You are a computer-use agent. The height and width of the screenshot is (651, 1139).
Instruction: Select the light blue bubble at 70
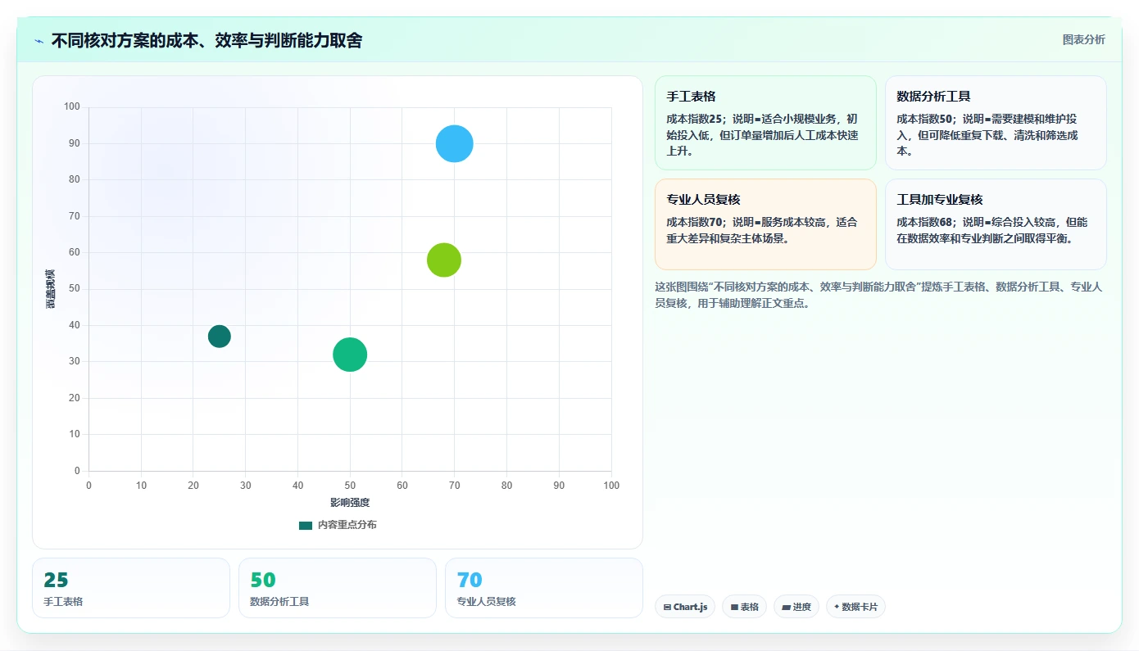(454, 144)
